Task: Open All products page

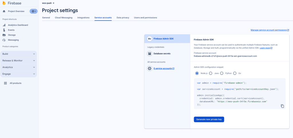Action: 15,83
